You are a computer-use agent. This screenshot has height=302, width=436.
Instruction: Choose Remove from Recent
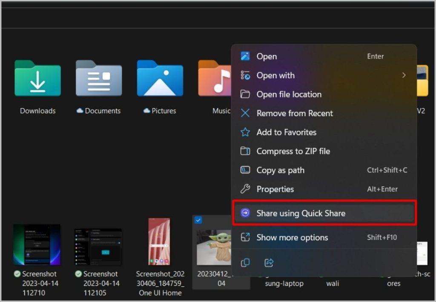tap(324, 113)
